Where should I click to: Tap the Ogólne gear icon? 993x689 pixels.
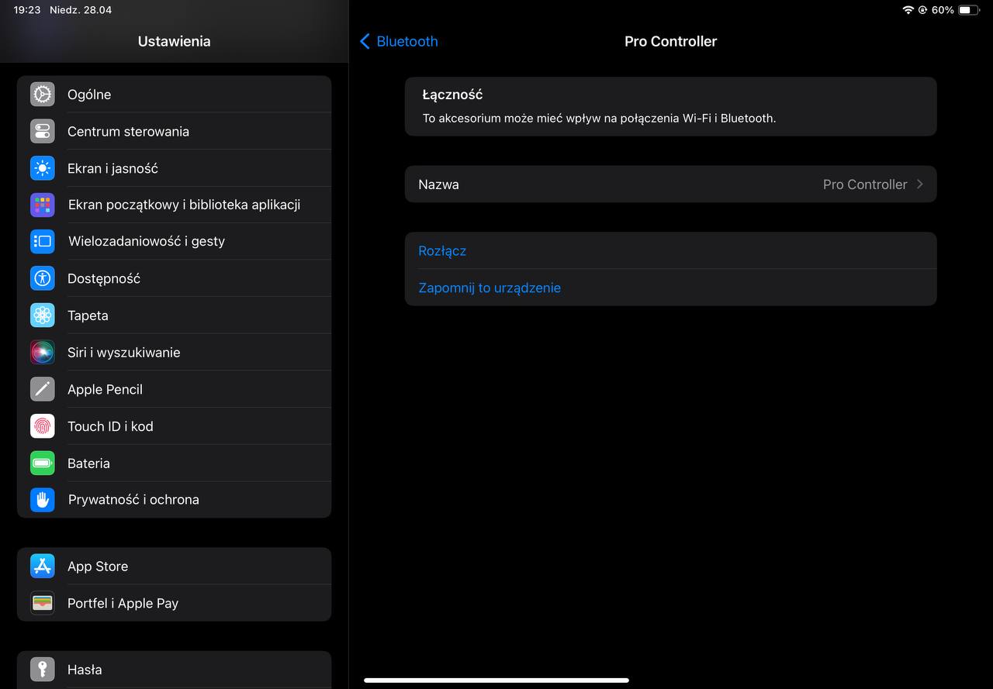pyautogui.click(x=43, y=95)
